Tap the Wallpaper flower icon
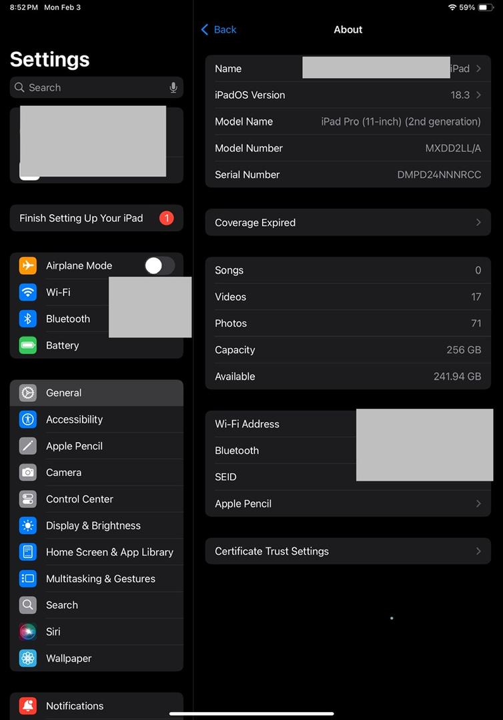Viewport: 503px width, 720px height. pos(28,659)
